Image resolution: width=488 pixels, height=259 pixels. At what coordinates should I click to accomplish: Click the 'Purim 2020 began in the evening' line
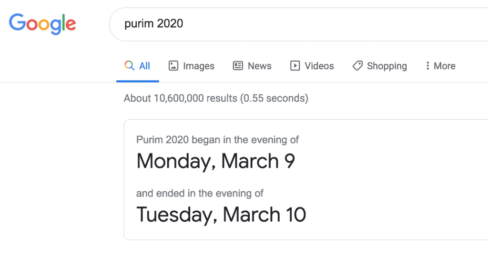click(x=217, y=140)
